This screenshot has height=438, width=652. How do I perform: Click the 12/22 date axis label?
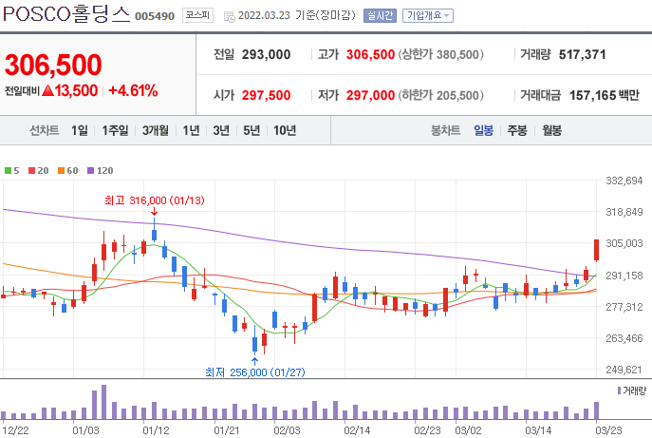(x=15, y=430)
